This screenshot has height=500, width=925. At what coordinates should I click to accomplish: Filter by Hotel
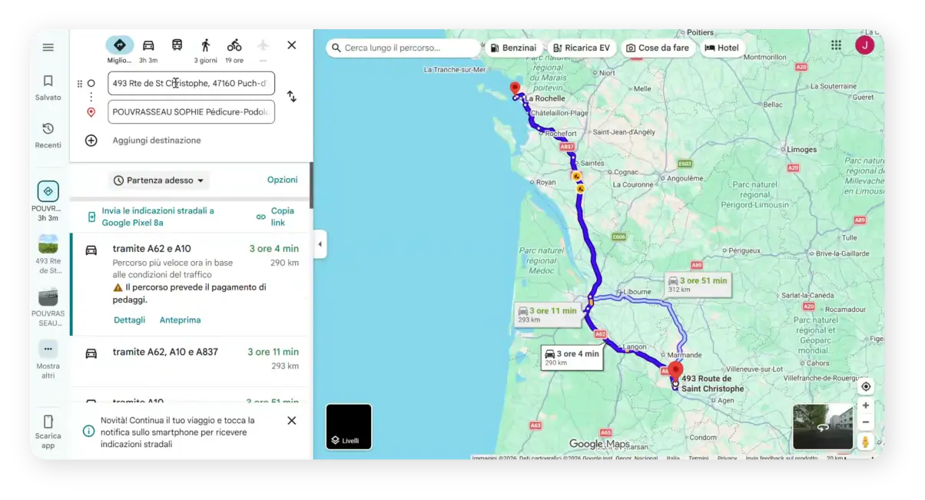click(721, 48)
